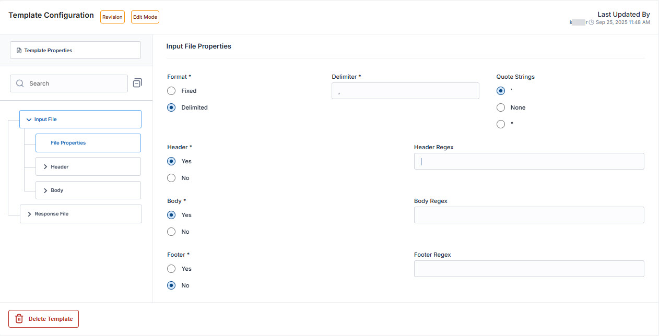Select None under Quote Strings
Screen dimensions: 659x336
(501, 107)
